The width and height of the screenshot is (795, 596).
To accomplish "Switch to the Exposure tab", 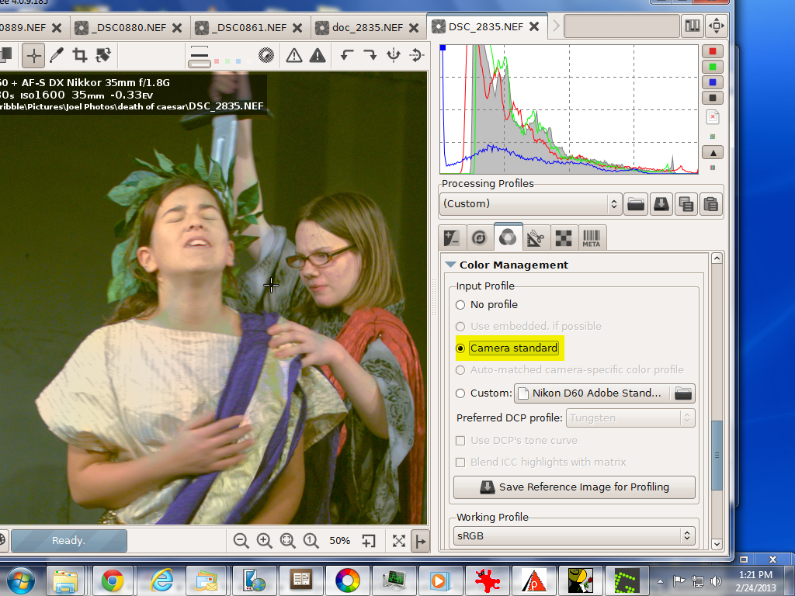I will [451, 237].
